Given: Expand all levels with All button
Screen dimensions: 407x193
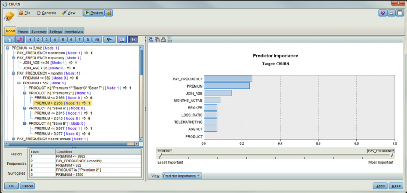Looking at the screenshot, I should 97,40.
